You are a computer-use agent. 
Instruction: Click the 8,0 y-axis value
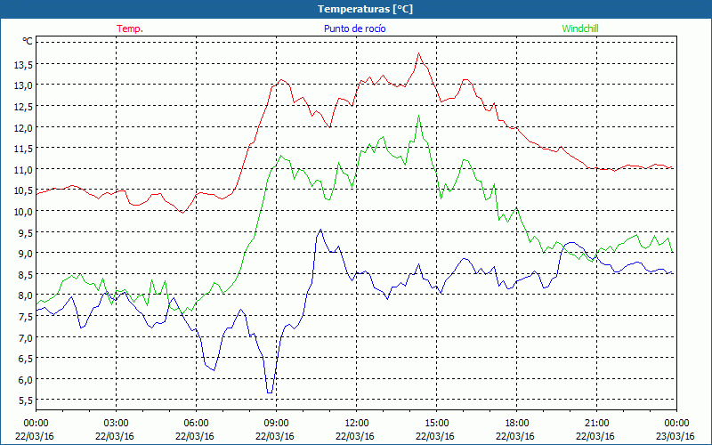[x=26, y=296]
